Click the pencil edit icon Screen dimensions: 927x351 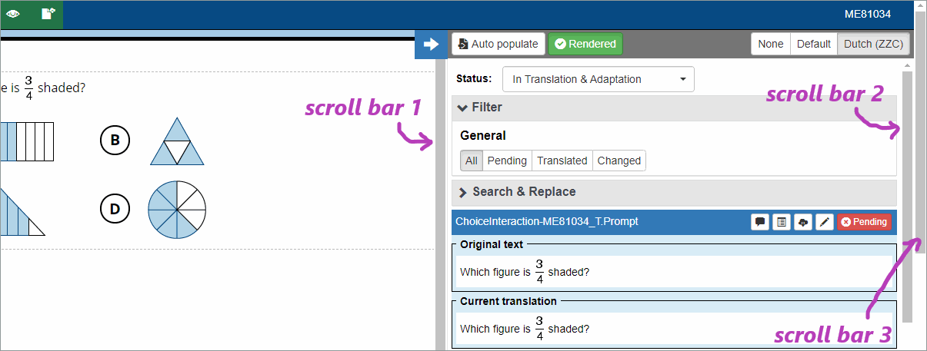pyautogui.click(x=824, y=222)
